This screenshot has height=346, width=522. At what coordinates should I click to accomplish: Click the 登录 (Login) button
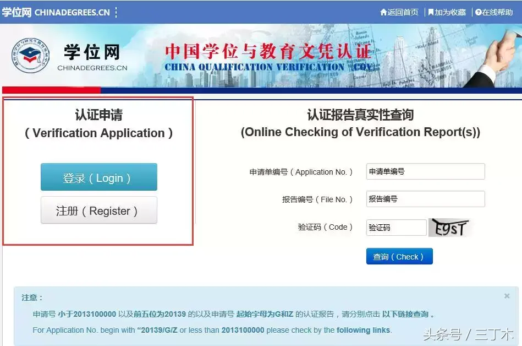pyautogui.click(x=99, y=177)
